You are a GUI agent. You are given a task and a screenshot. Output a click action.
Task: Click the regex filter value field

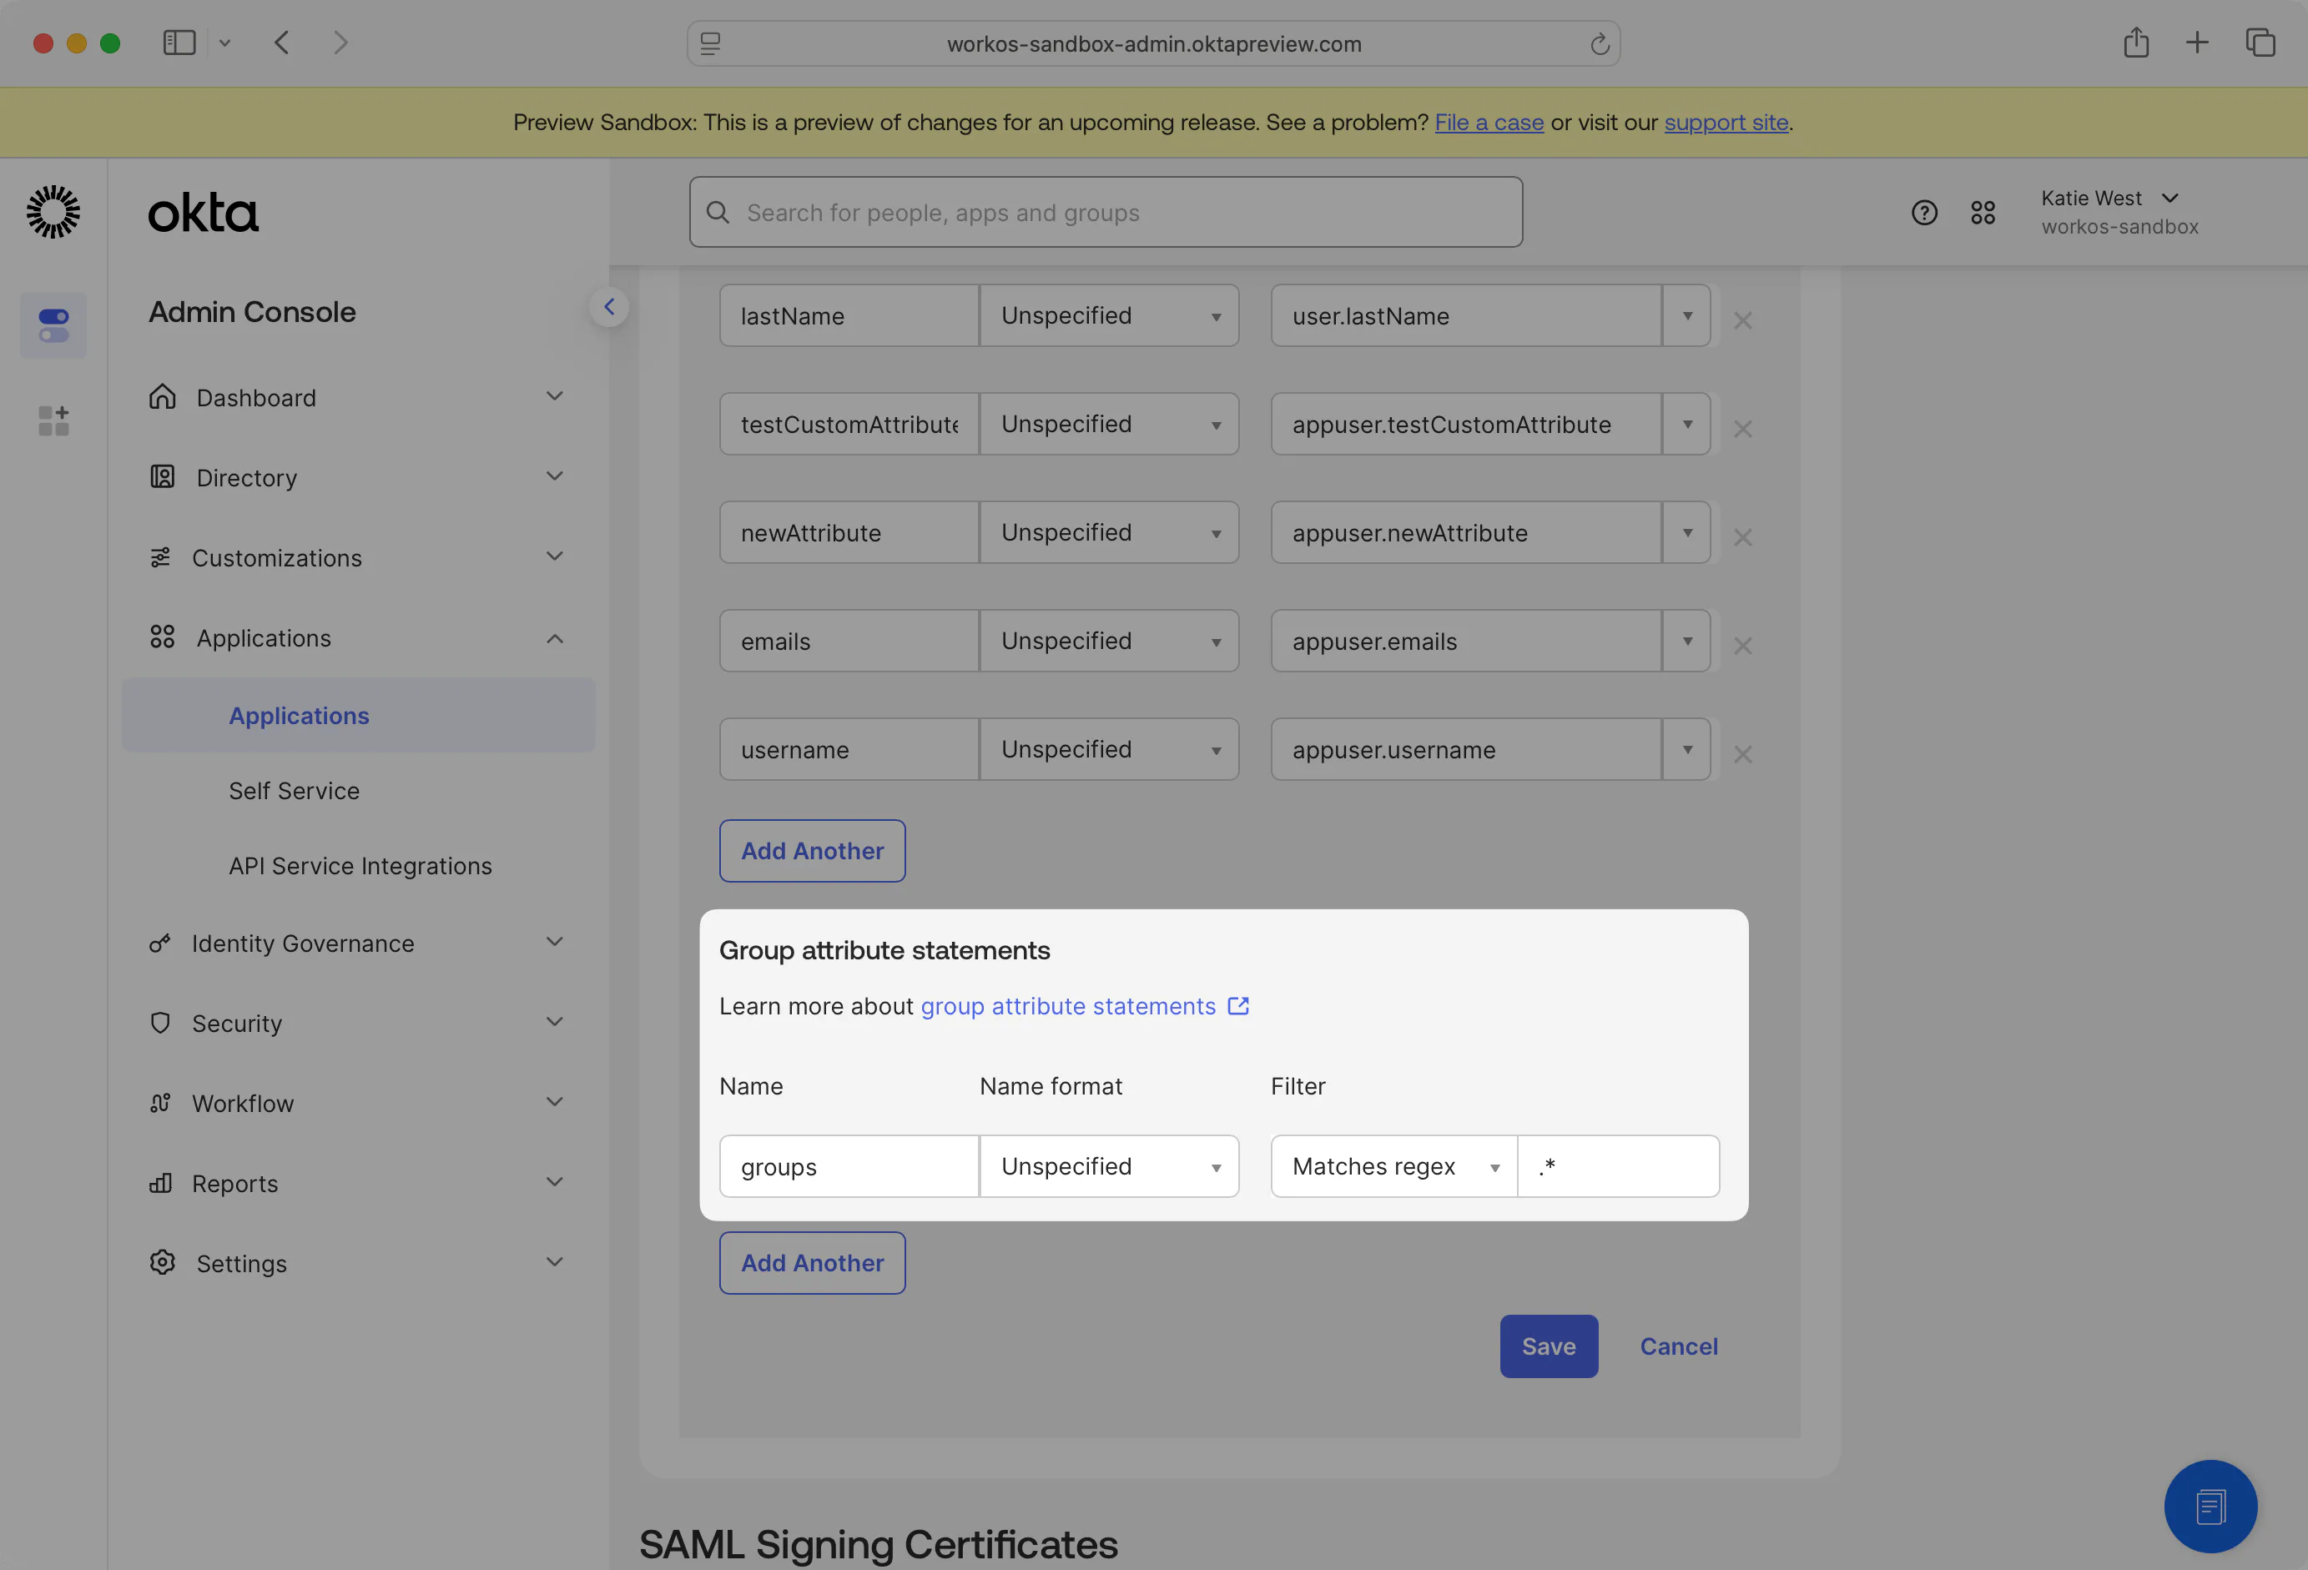click(1618, 1166)
